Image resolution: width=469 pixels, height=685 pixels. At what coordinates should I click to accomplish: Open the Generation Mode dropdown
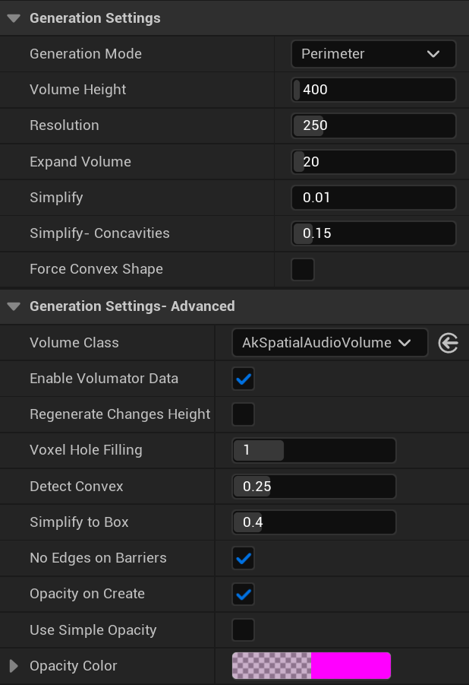(x=373, y=53)
